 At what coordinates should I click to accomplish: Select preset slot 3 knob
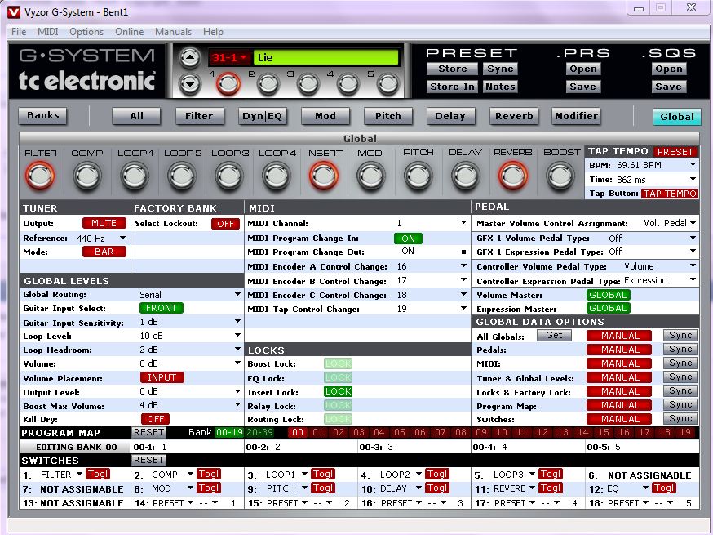tap(308, 84)
